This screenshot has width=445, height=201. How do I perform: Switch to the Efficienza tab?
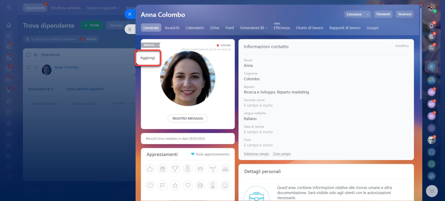[x=282, y=28]
